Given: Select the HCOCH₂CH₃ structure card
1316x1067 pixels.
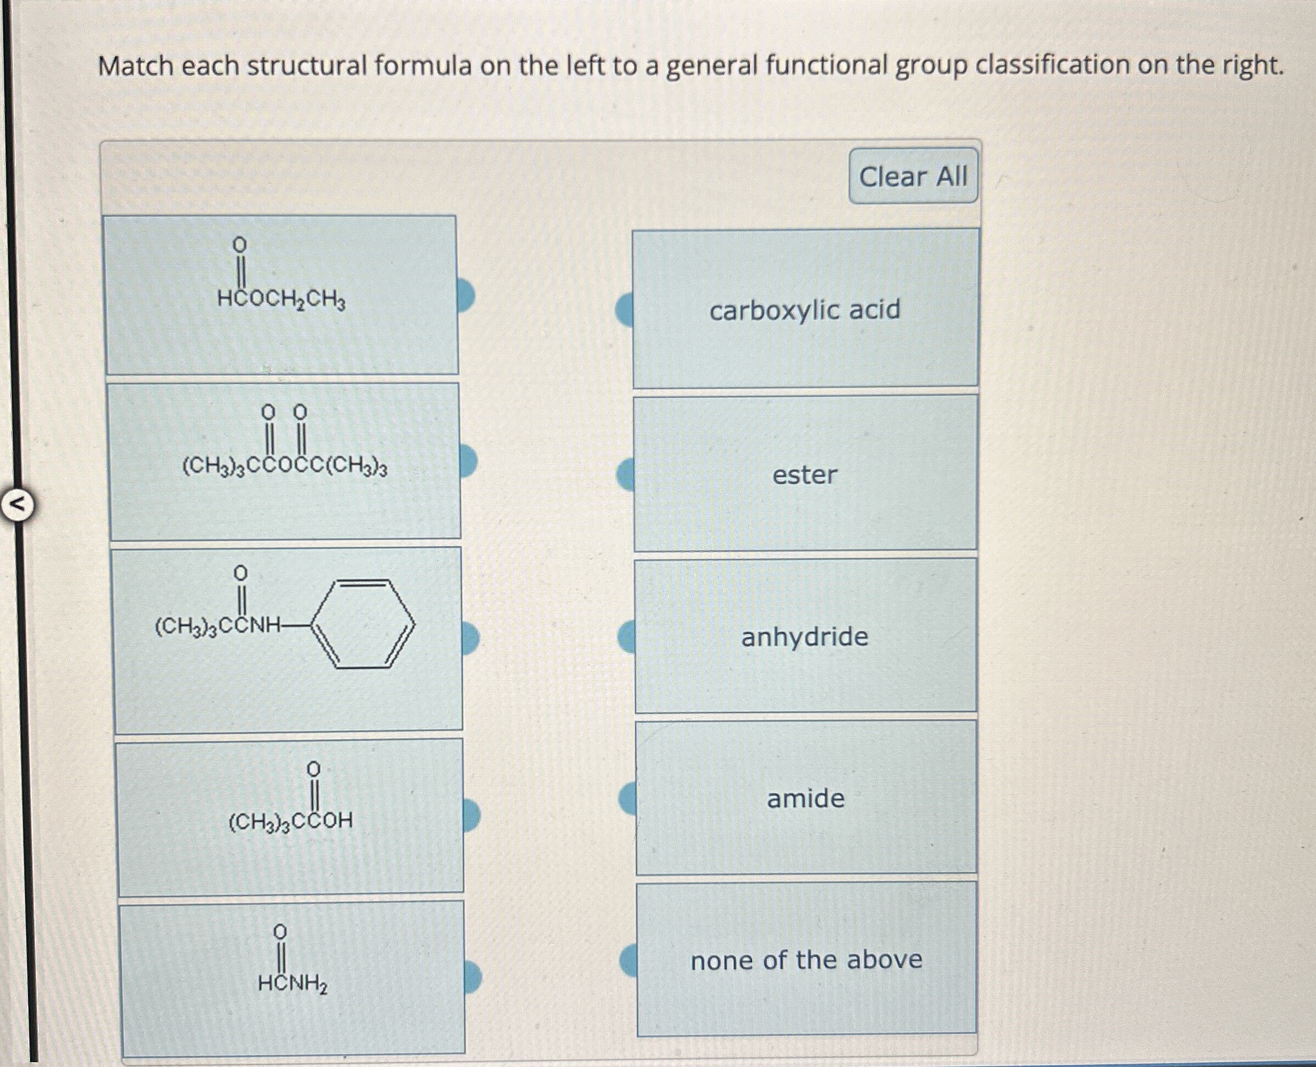Looking at the screenshot, I should (283, 295).
